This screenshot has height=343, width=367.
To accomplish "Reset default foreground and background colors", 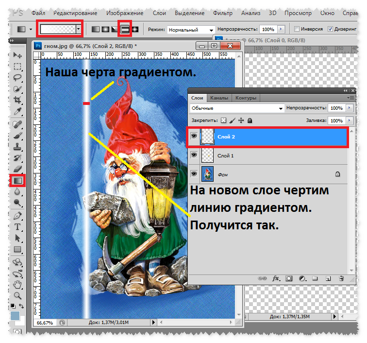I will (13, 306).
